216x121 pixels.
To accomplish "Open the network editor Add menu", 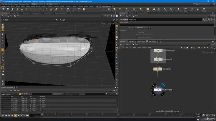I will (x=123, y=48).
